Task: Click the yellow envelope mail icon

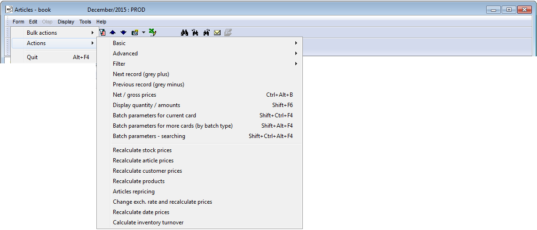Action: 217,33
